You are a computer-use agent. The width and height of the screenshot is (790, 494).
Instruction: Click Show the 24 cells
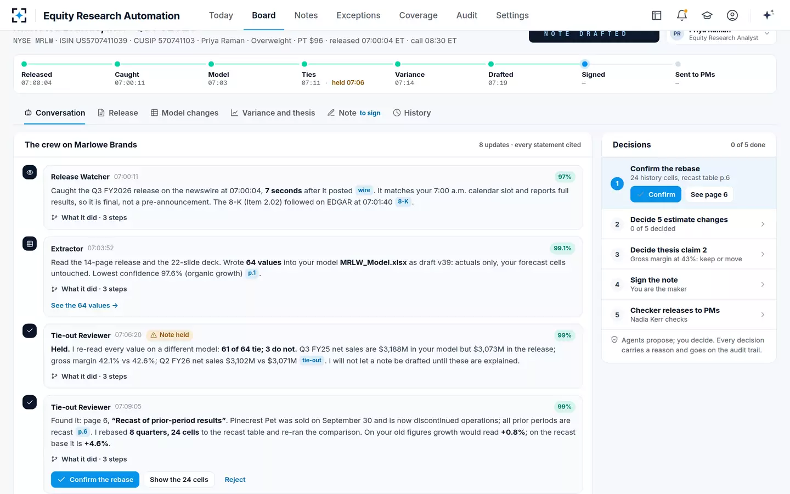[179, 480]
